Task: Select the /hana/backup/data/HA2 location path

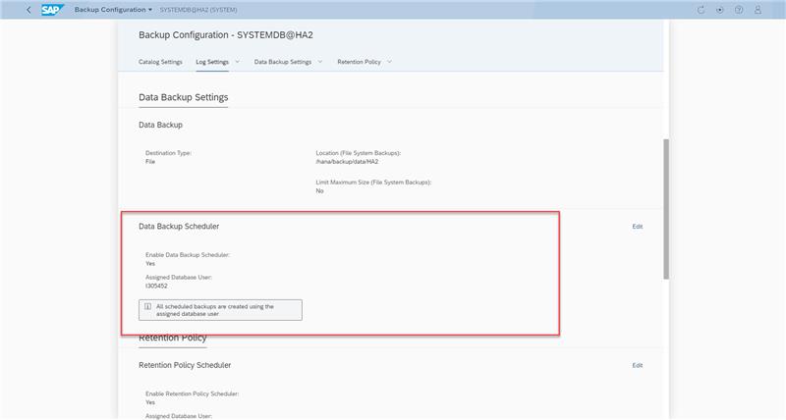Action: coord(347,162)
